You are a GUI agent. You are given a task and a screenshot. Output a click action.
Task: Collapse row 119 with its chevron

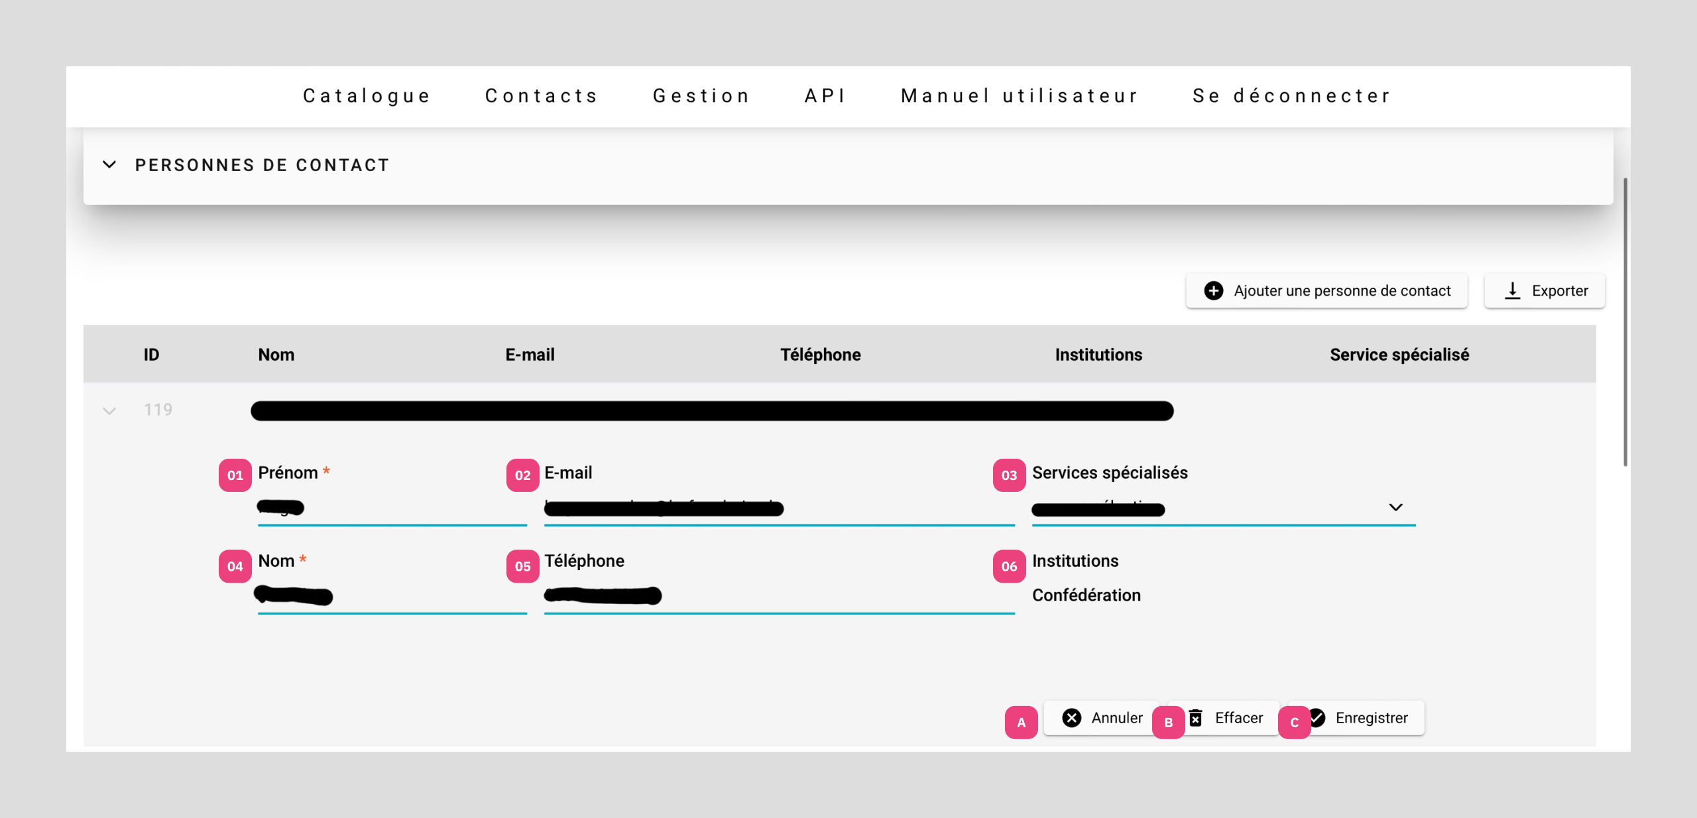(x=109, y=411)
